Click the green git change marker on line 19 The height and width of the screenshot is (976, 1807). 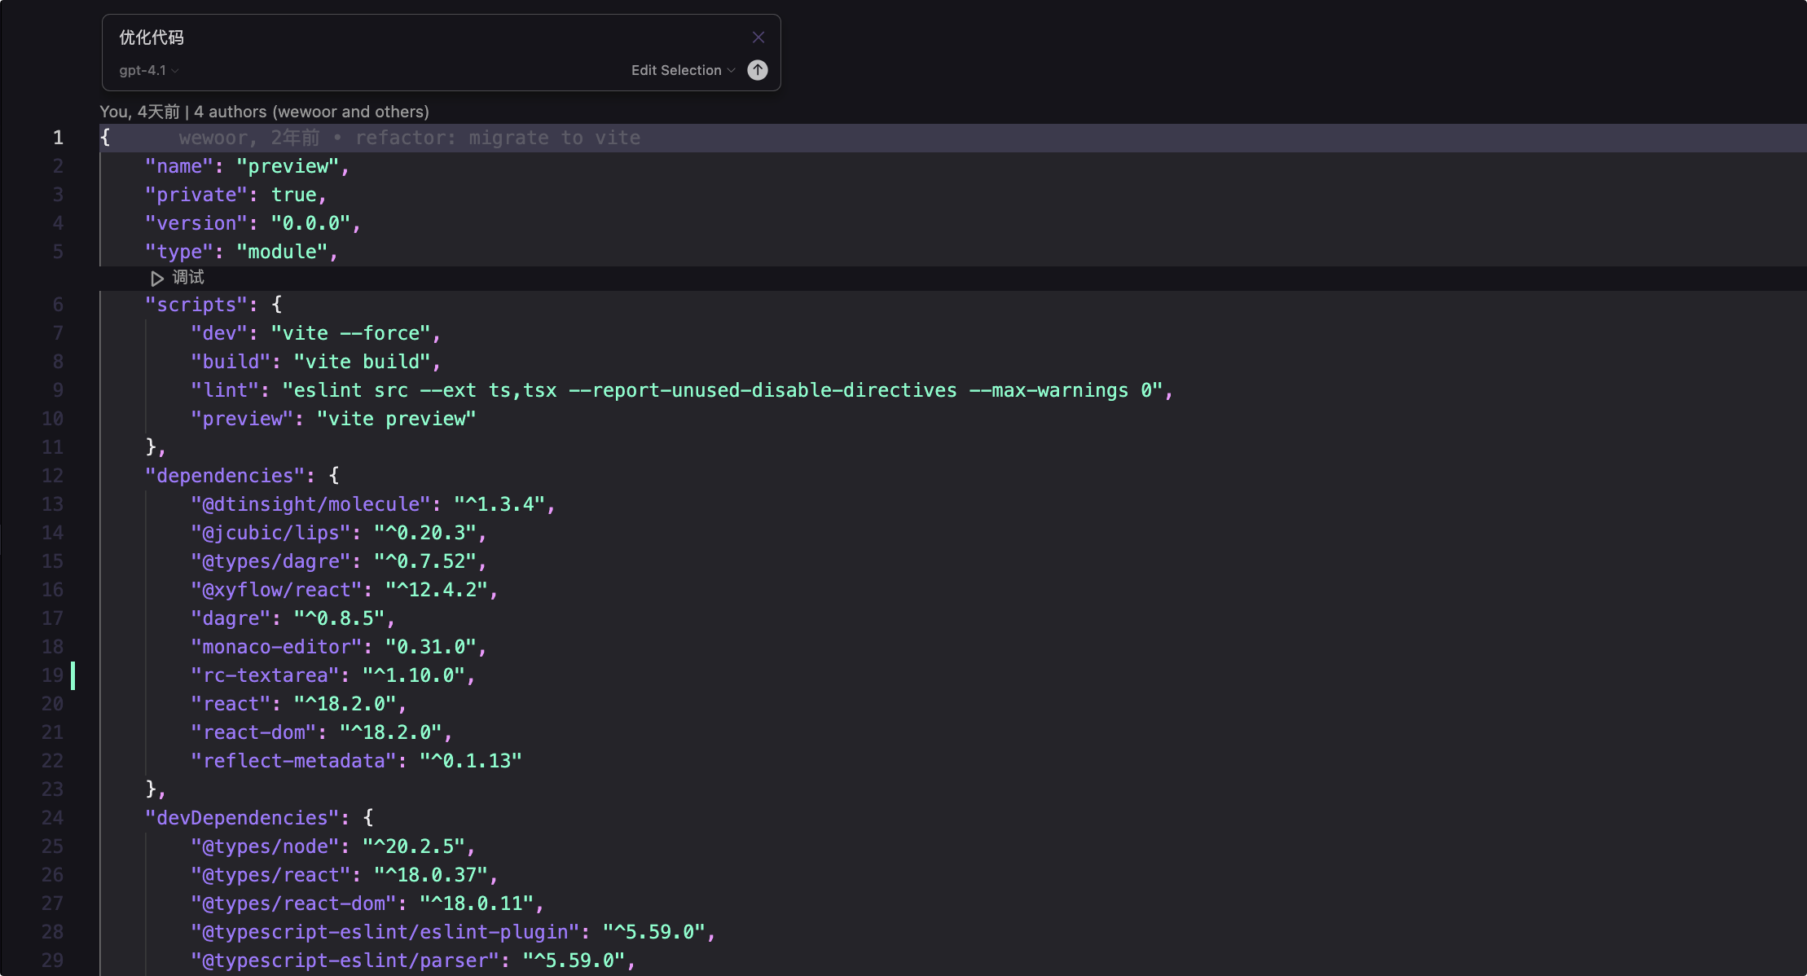[73, 675]
